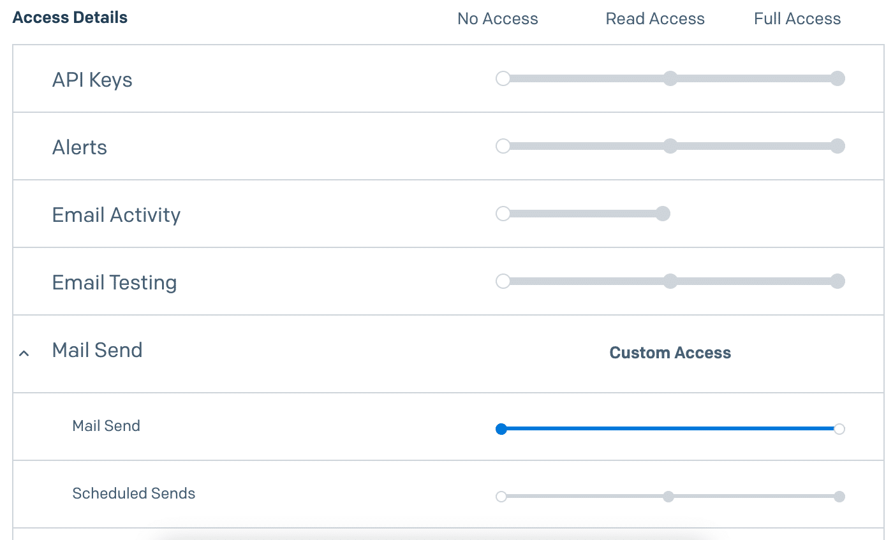The image size is (893, 540).
Task: Click the No Access column header
Action: click(x=498, y=18)
